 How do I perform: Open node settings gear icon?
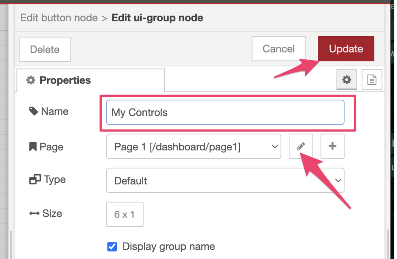pos(347,80)
